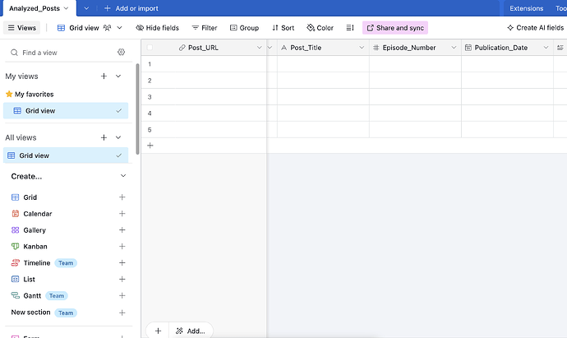Open the Episode_Number field menu
Screen dimensions: 567x338
454,48
